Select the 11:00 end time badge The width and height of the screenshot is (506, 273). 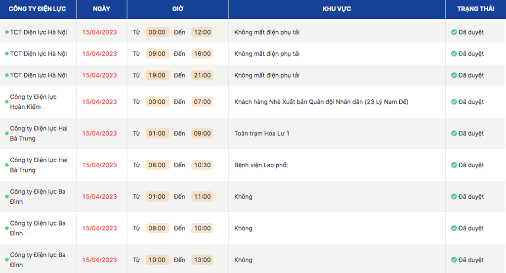202,197
